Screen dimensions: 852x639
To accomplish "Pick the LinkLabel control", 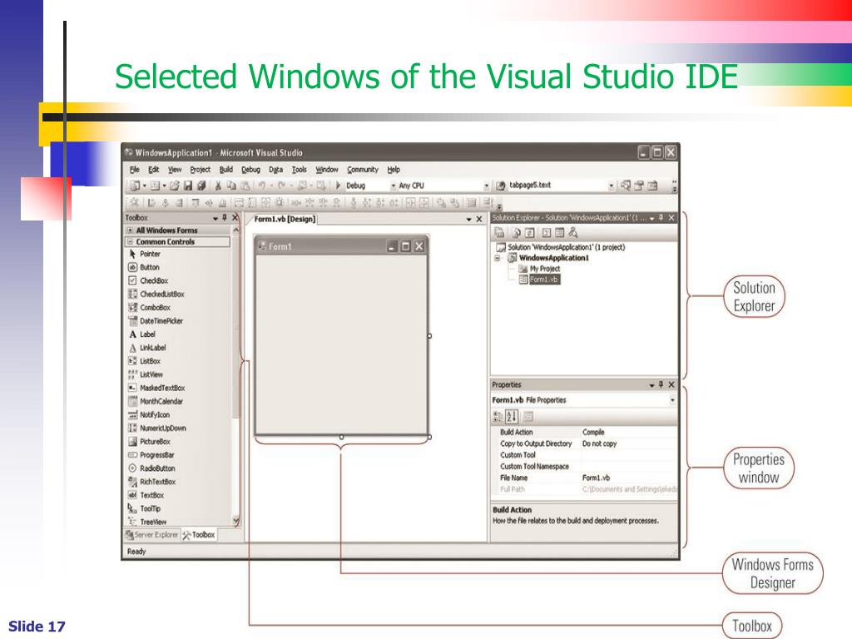I will [x=147, y=348].
